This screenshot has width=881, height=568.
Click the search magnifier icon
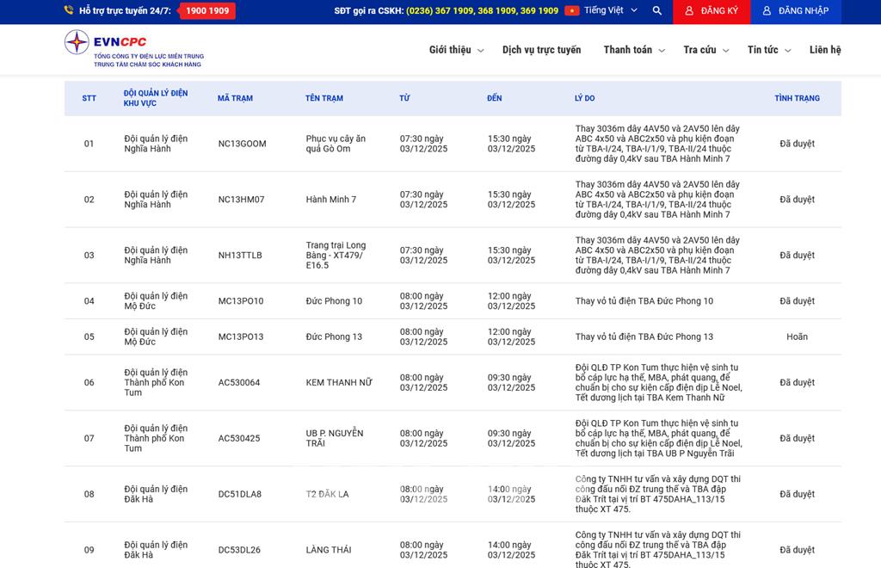point(657,11)
